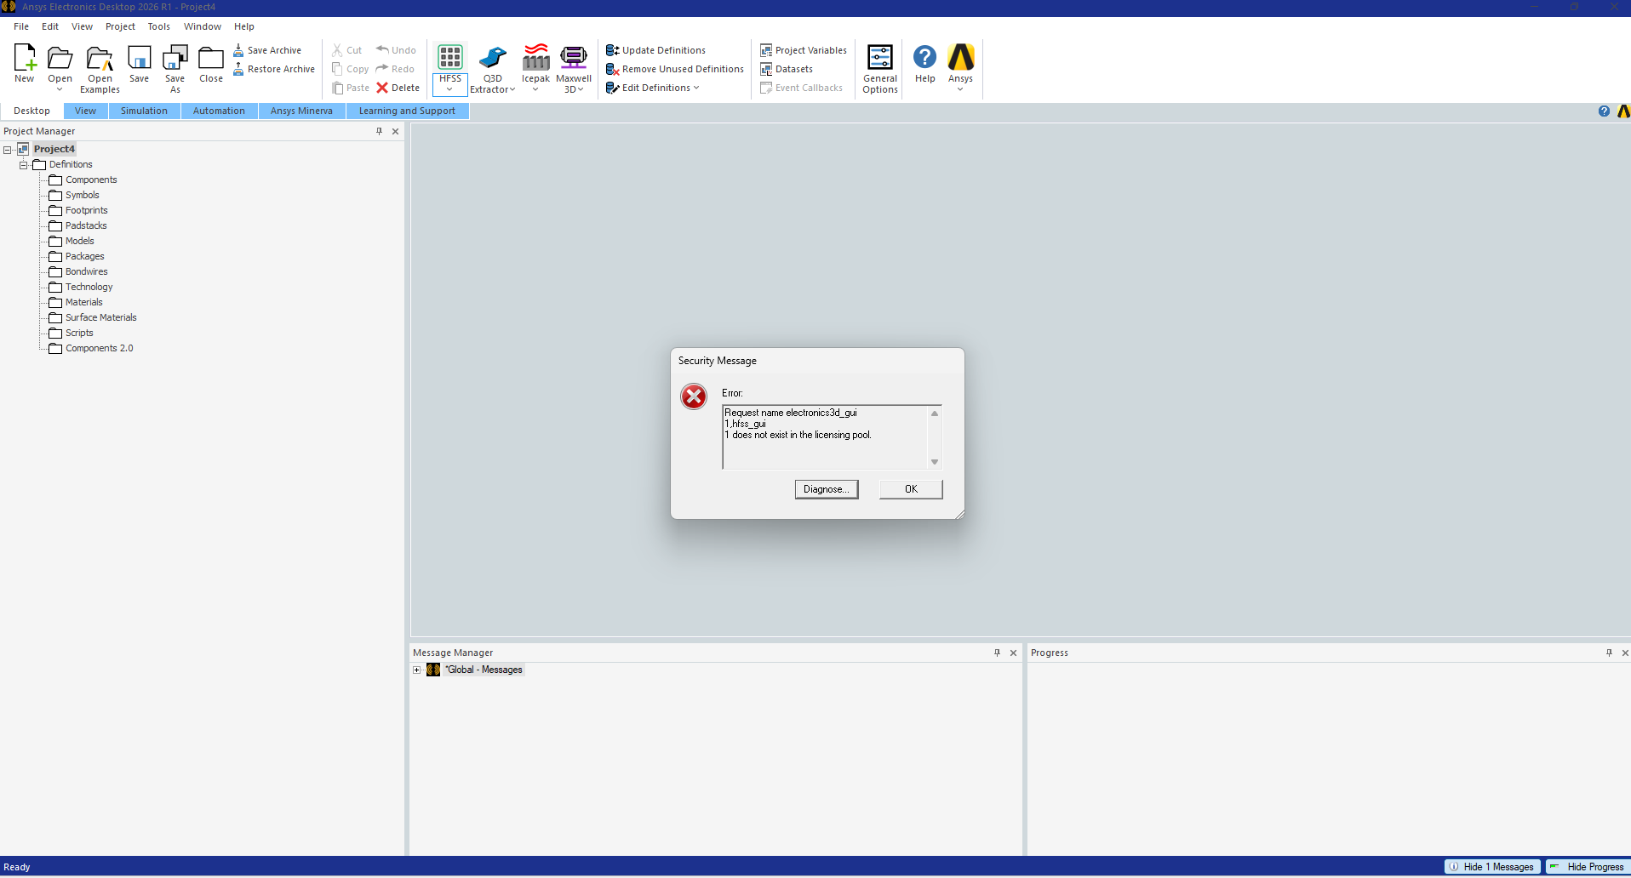Click the small help icon at top right
The image size is (1631, 878).
coord(1604,111)
